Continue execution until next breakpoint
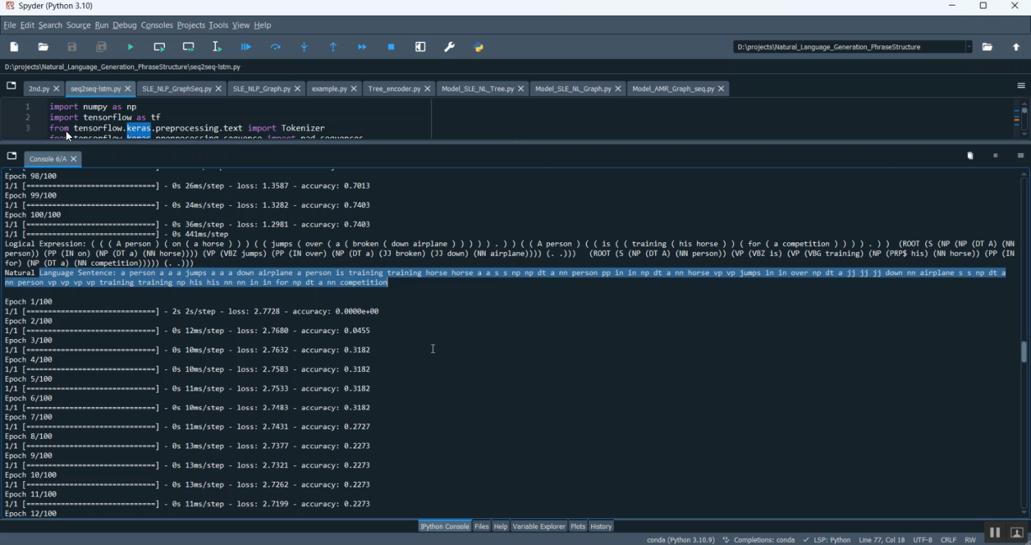Screen dimensions: 1031x545 [362, 47]
